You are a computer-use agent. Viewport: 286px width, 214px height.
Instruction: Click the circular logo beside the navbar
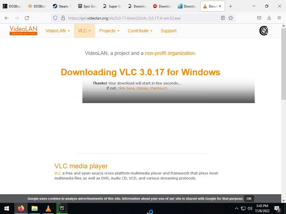[264, 31]
